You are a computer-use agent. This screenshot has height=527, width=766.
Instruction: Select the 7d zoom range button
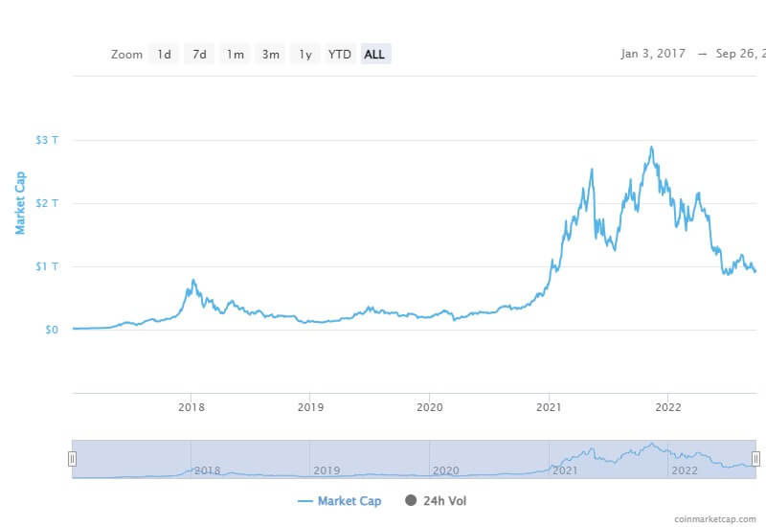(x=199, y=55)
